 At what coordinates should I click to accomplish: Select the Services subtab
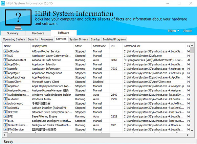point(61,39)
